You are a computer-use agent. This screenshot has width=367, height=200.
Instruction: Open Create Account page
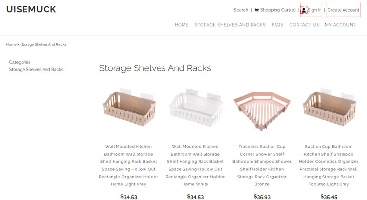point(344,10)
